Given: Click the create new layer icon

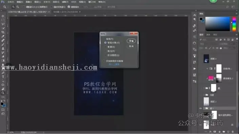Looking at the screenshot, I should pyautogui.click(x=228, y=132).
